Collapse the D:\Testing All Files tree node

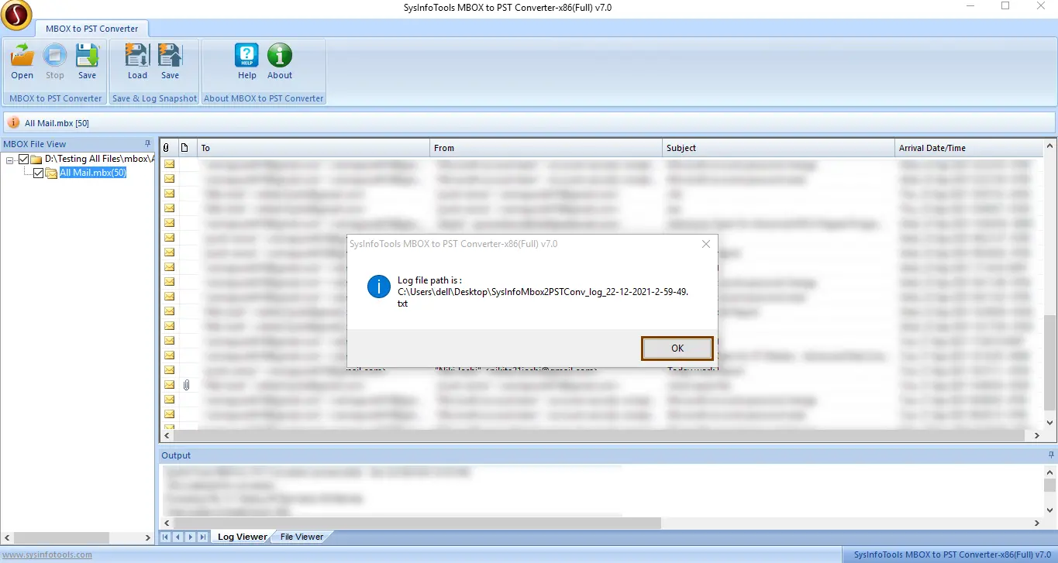11,160
